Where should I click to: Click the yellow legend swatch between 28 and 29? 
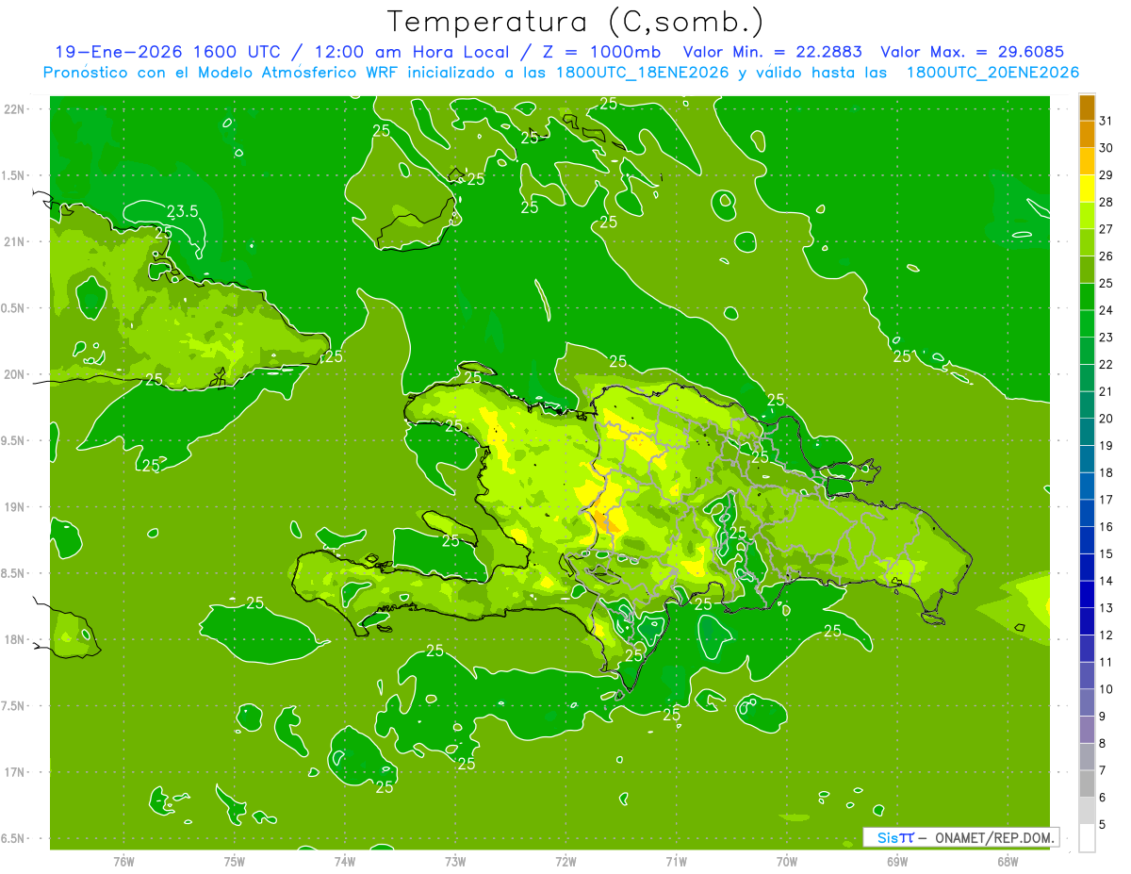tap(1087, 189)
